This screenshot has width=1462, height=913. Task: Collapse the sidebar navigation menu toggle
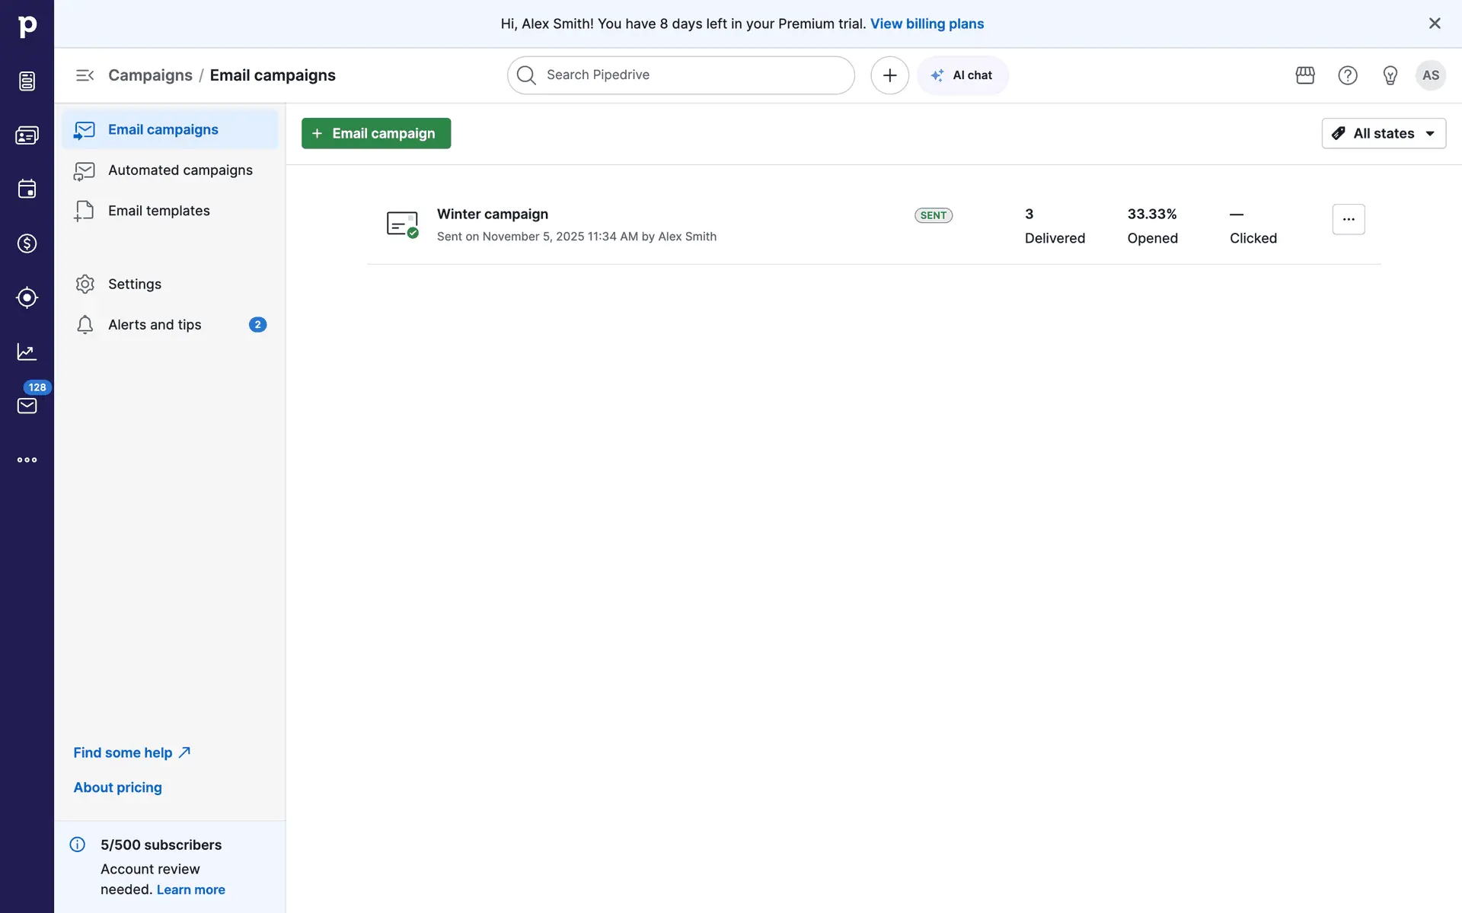pyautogui.click(x=85, y=75)
